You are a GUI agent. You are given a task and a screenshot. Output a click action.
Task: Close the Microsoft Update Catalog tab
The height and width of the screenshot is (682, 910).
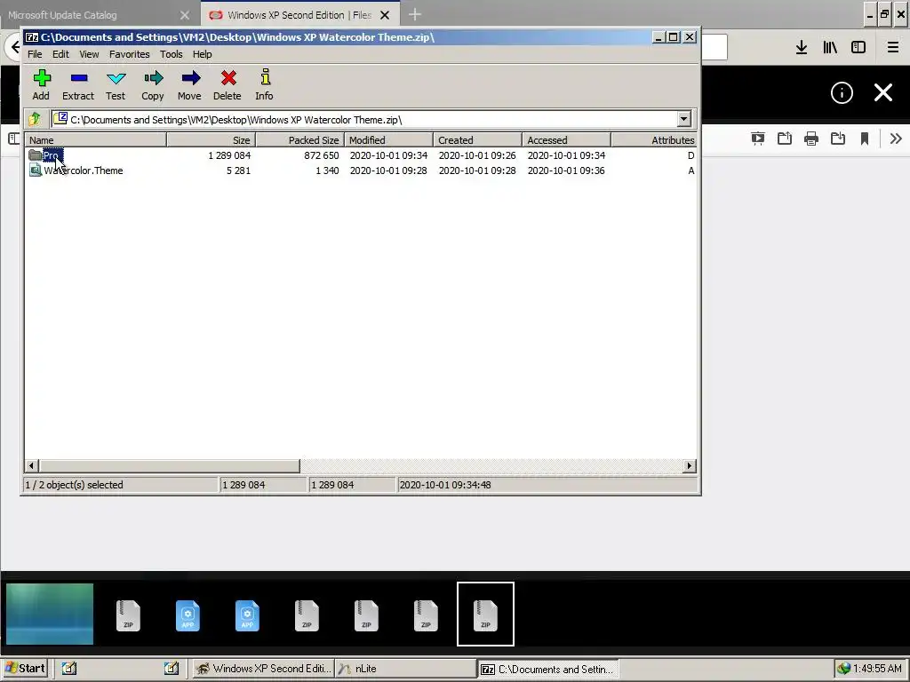pyautogui.click(x=185, y=15)
